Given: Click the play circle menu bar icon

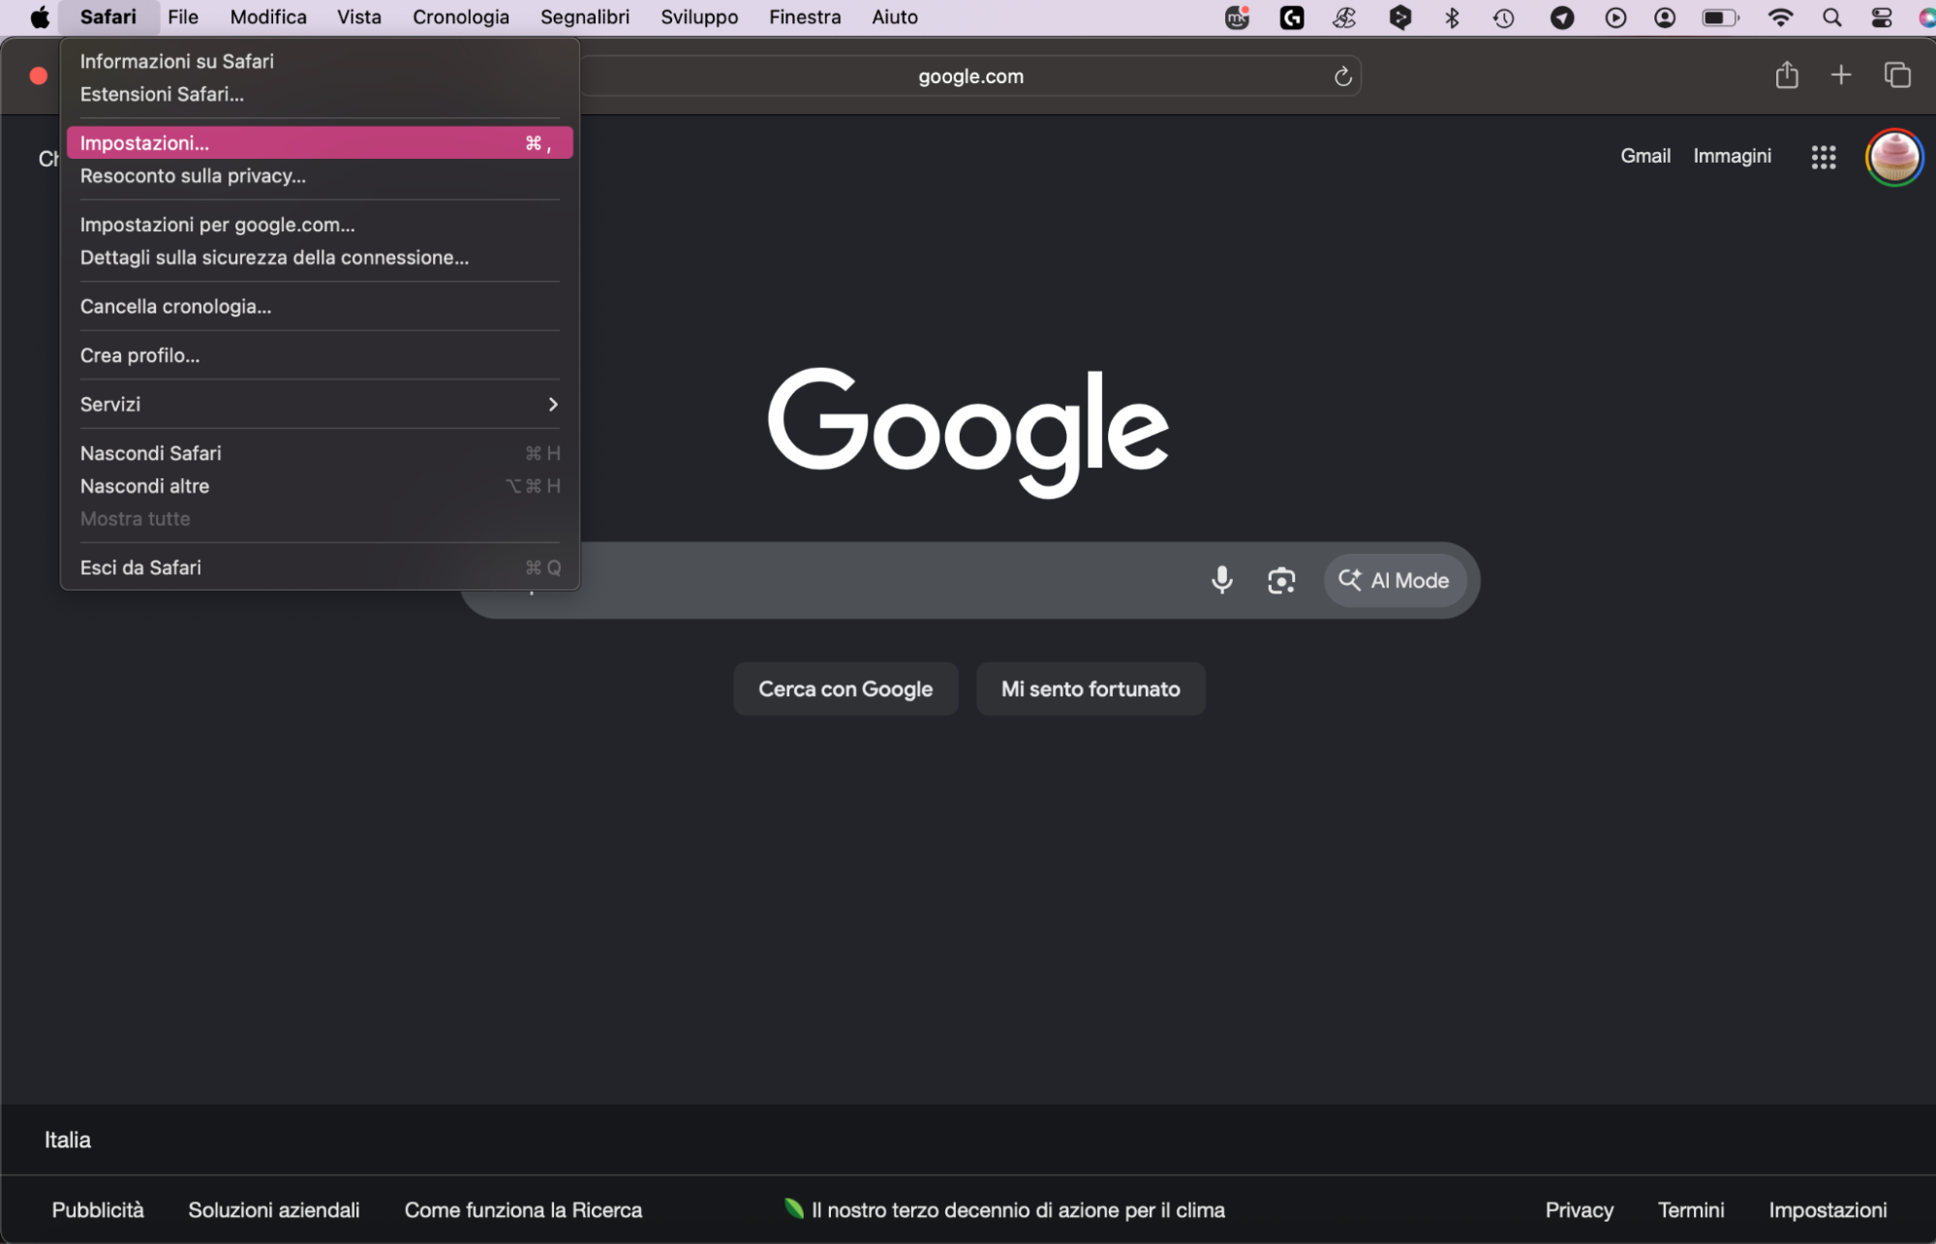Looking at the screenshot, I should click(1615, 17).
